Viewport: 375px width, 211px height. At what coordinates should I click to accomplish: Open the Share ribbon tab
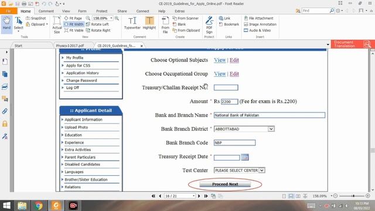[x=122, y=11]
